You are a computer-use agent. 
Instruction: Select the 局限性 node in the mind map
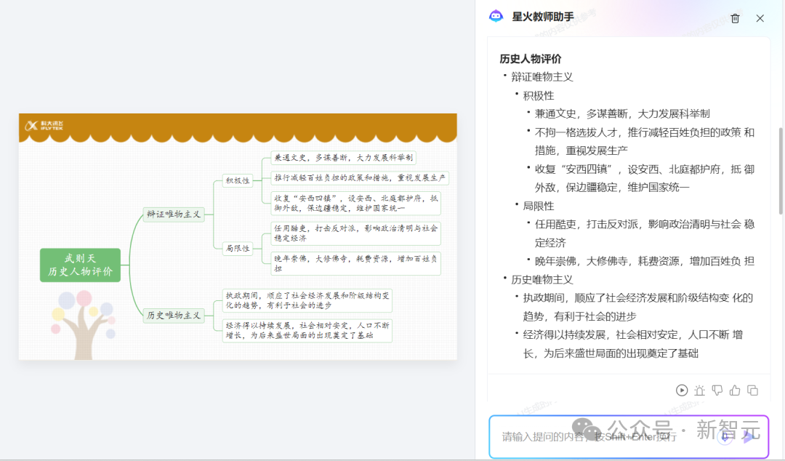(x=236, y=248)
